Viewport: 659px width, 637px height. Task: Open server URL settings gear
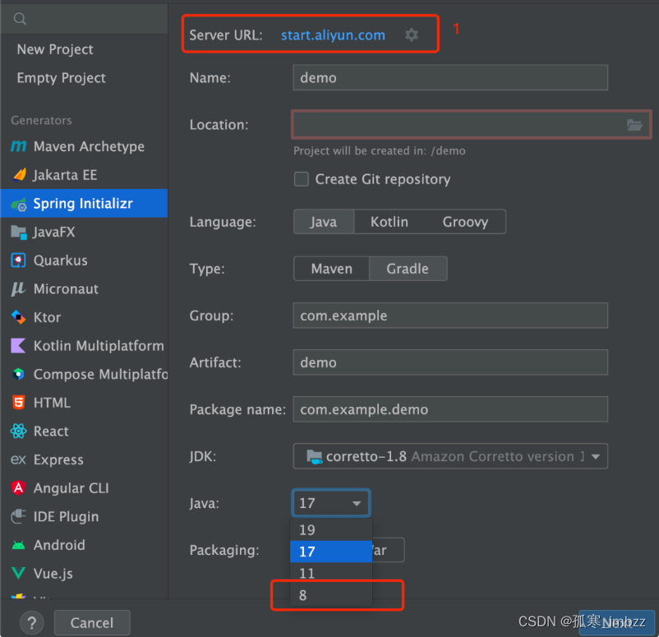(x=412, y=35)
